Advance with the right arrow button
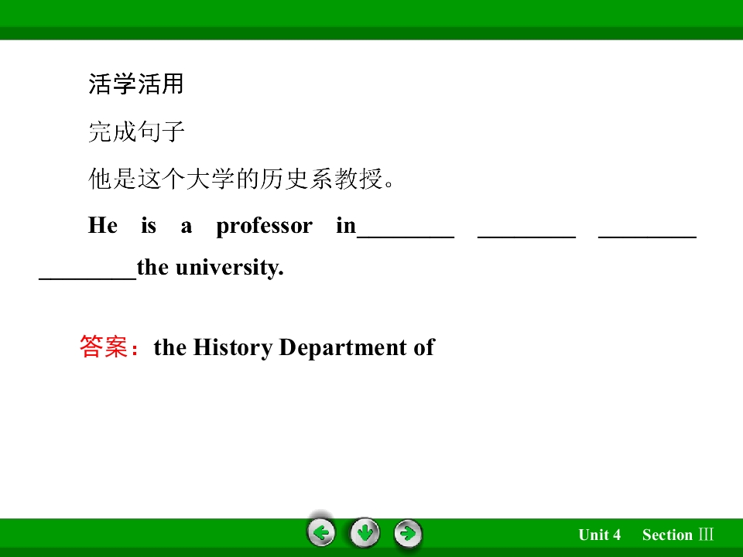The height and width of the screenshot is (557, 743). pyautogui.click(x=408, y=533)
